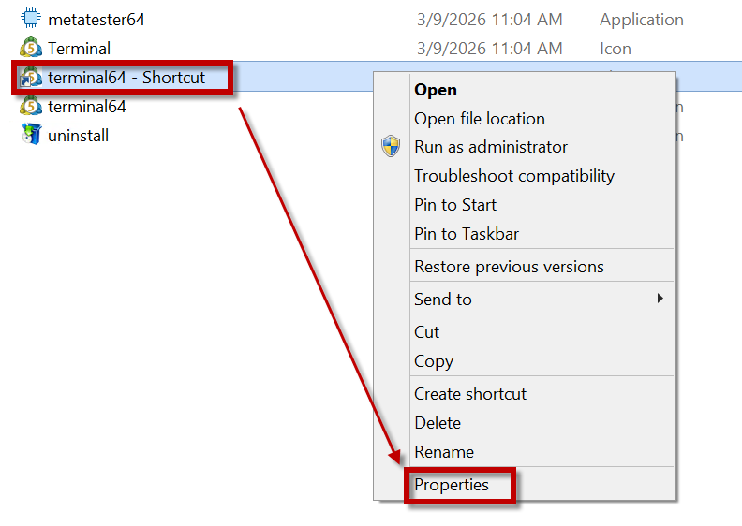The height and width of the screenshot is (526, 742).
Task: Choose Pin to Taskbar
Action: pos(467,234)
